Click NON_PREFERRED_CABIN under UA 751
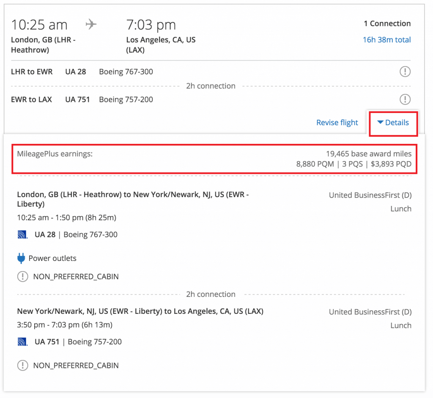Image resolution: width=433 pixels, height=398 pixels. [76, 366]
